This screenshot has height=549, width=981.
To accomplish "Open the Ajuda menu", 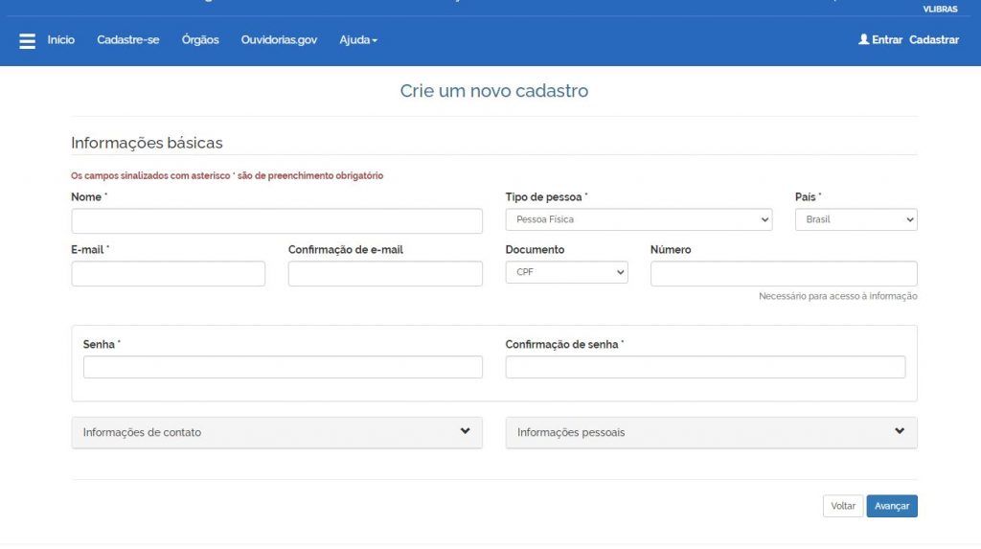I will coord(358,40).
